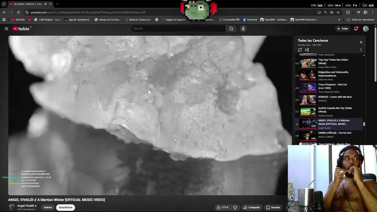Open the Liga de Leyendas bookmark

coord(77,20)
